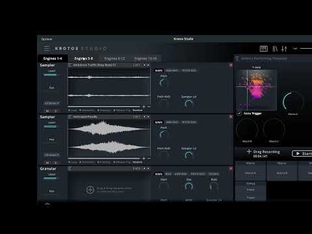Go to next sample in Granular engine
Screen dimensions: 312x234
(x=148, y=168)
